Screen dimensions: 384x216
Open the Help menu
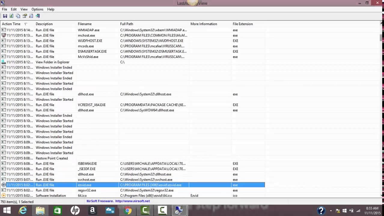pos(51,9)
